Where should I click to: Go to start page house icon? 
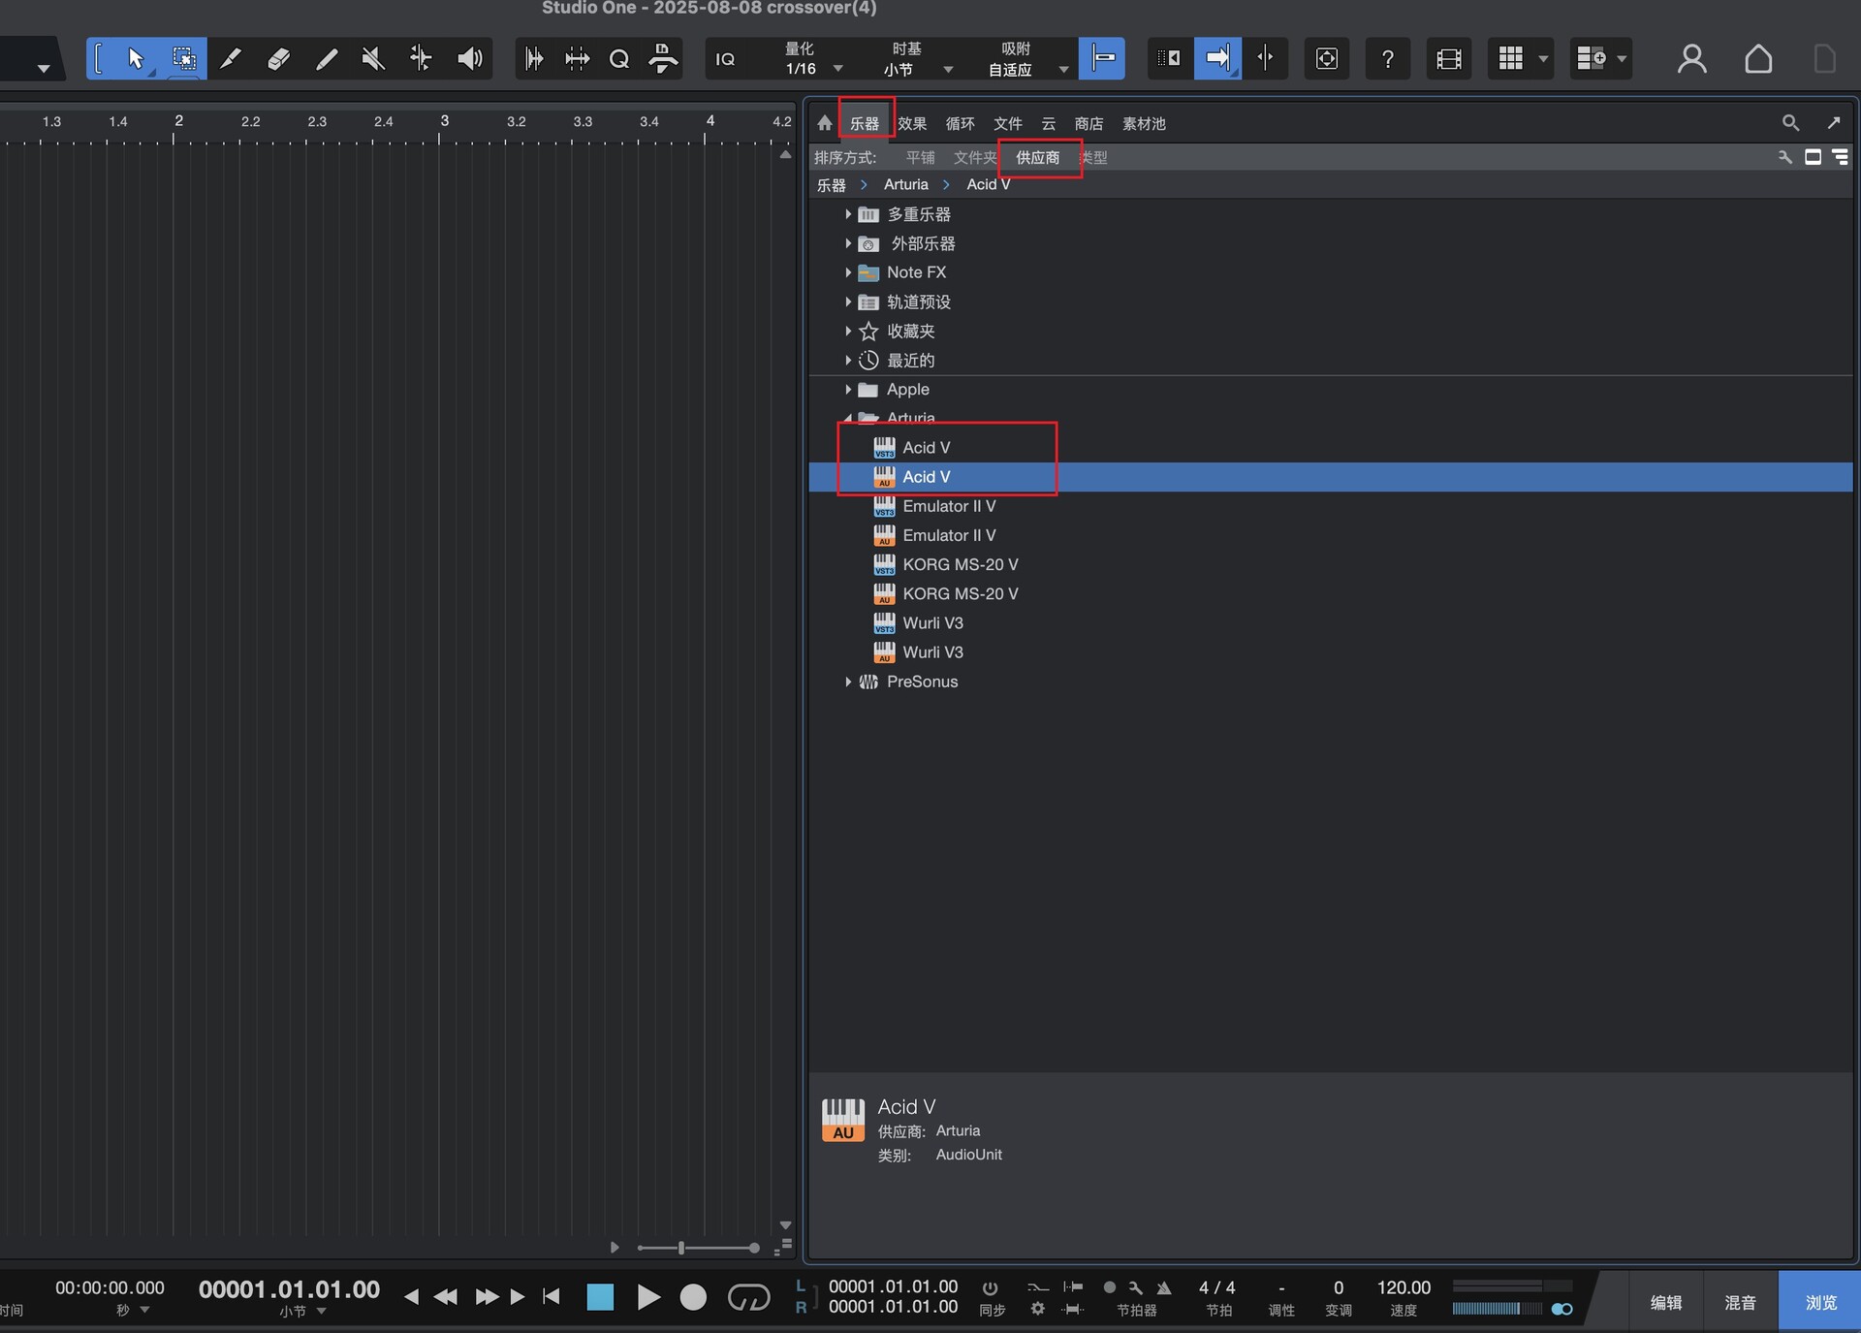[x=1757, y=59]
